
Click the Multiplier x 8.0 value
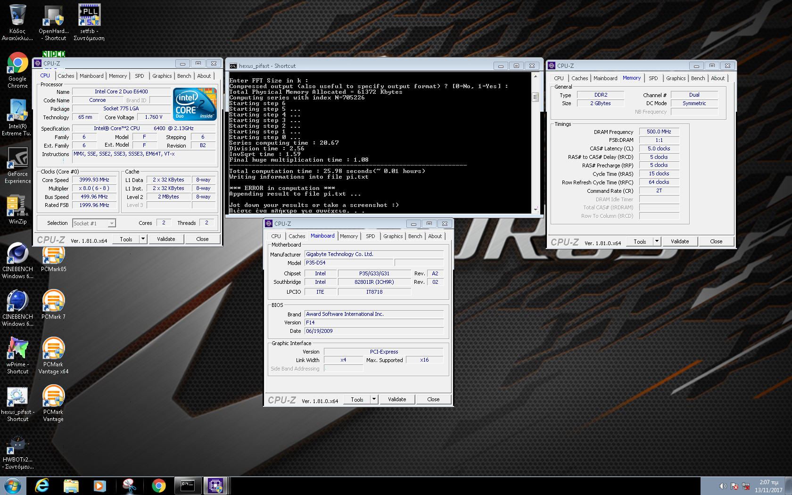pos(94,188)
